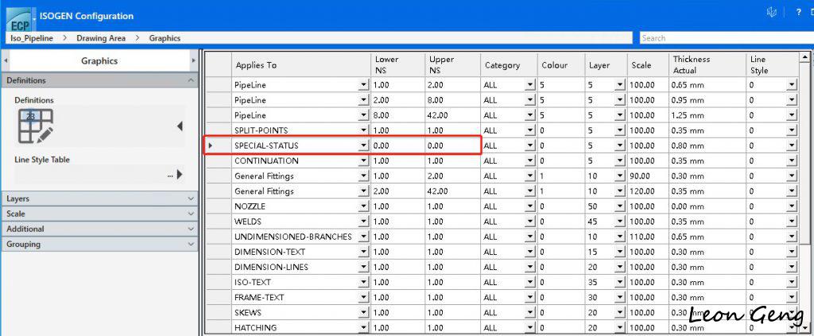814x336 pixels.
Task: Click the Thickness Actual column header
Action: [x=707, y=65]
